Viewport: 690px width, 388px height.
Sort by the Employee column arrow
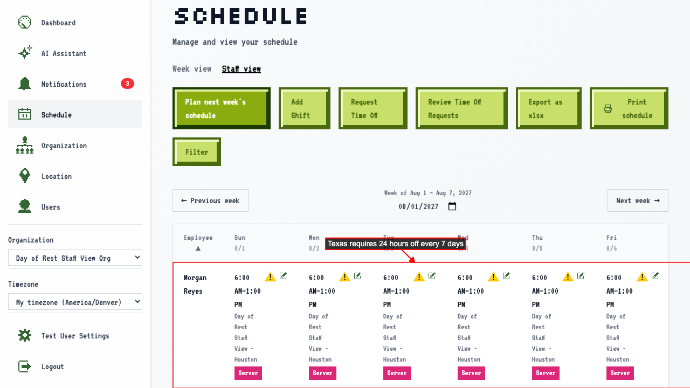198,248
